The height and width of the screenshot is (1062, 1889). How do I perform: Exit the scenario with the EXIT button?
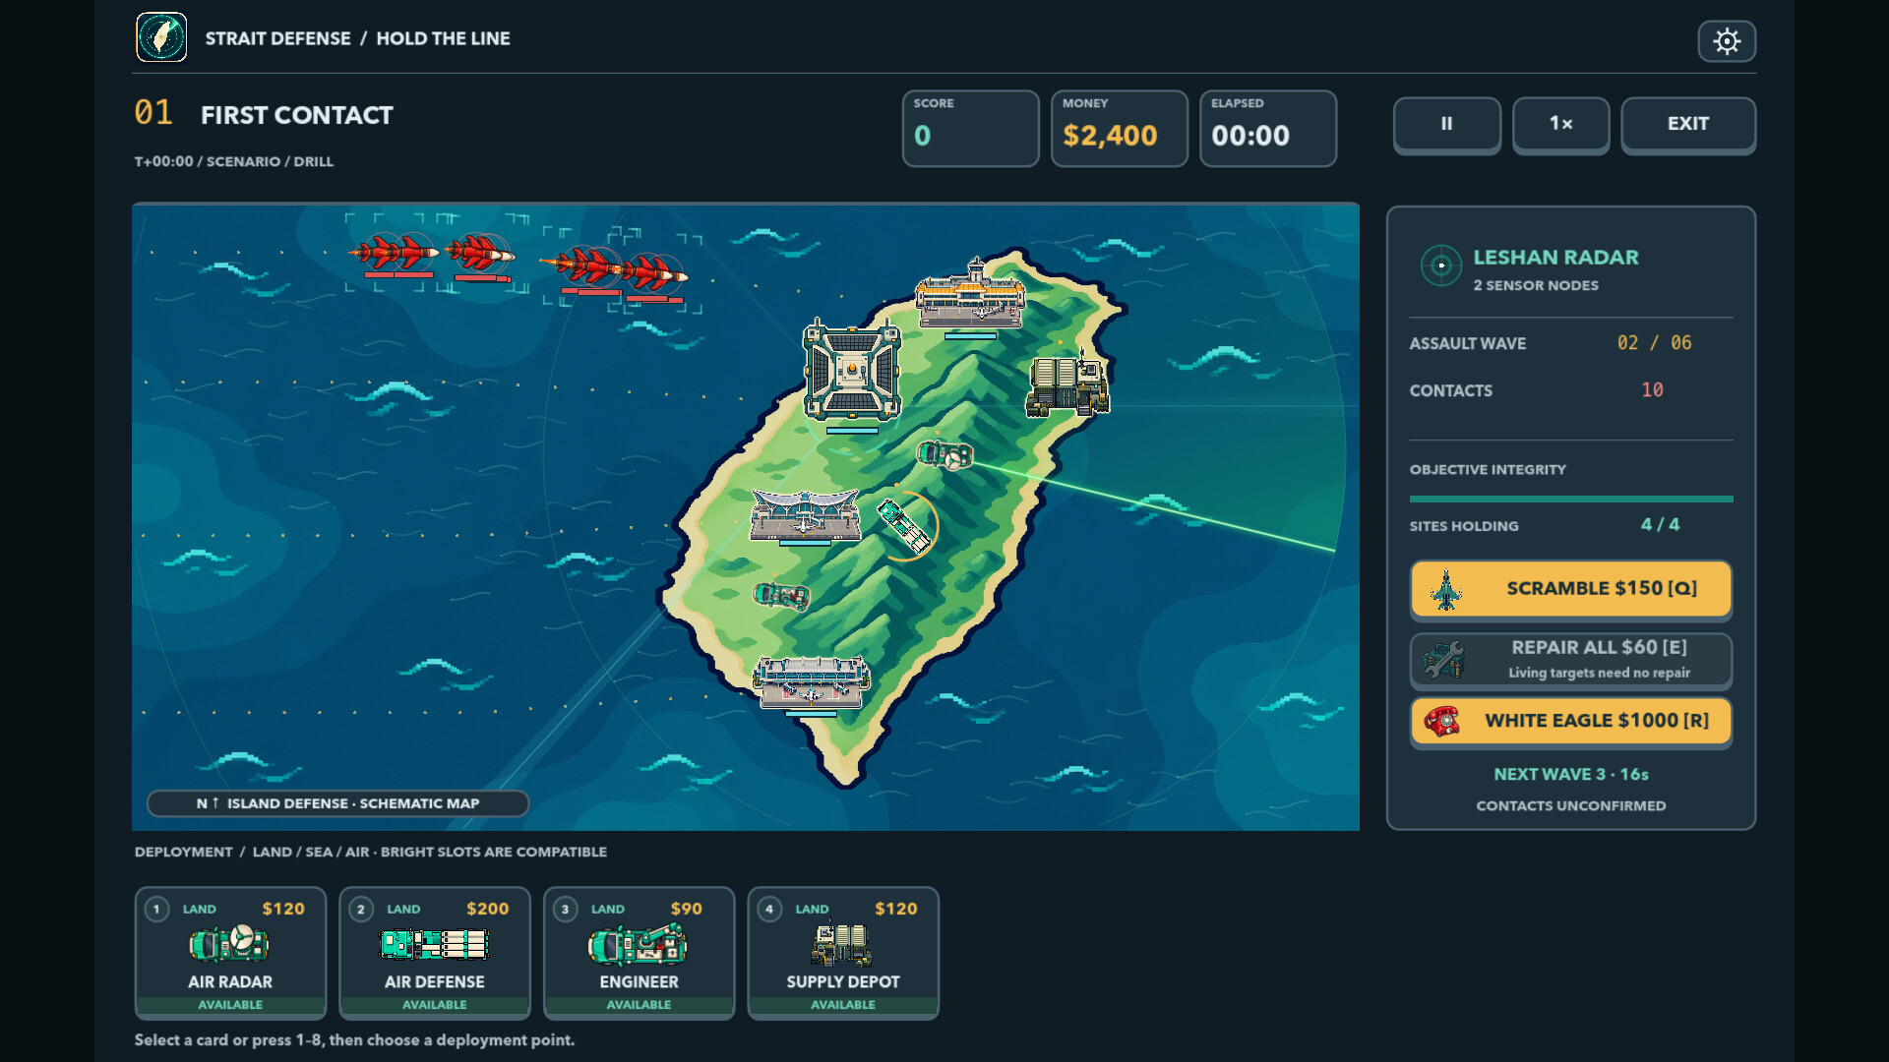1688,124
